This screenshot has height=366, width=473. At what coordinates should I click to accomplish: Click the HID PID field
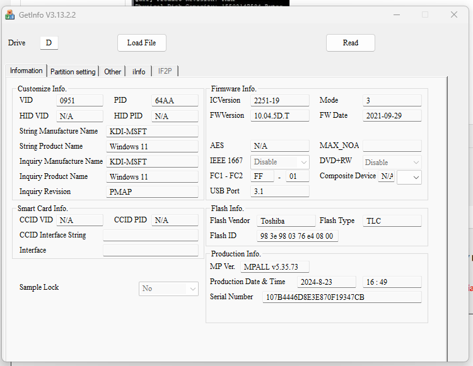[175, 116]
